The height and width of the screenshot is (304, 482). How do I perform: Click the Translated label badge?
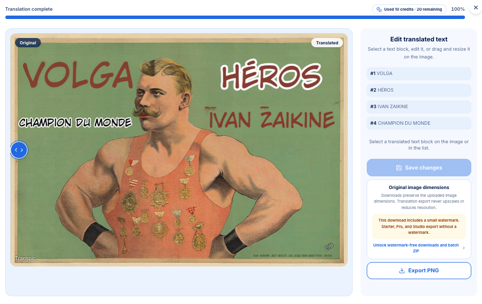pyautogui.click(x=327, y=43)
